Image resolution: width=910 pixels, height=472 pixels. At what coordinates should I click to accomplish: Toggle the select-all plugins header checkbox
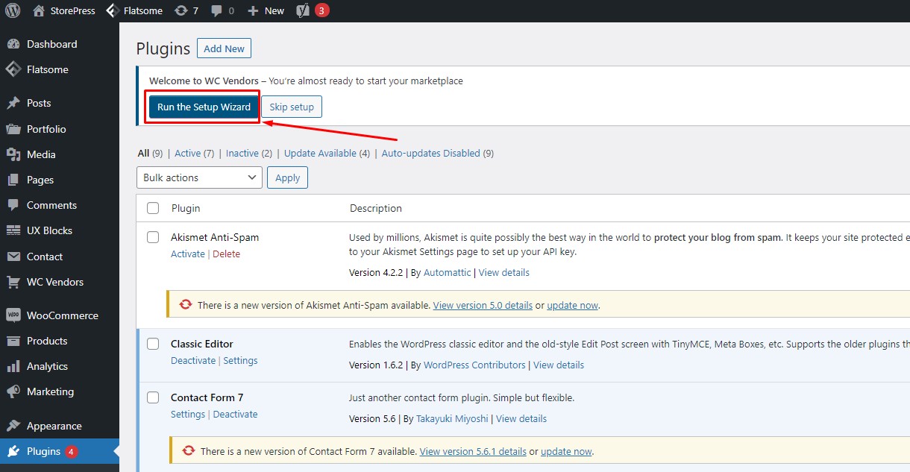[153, 208]
